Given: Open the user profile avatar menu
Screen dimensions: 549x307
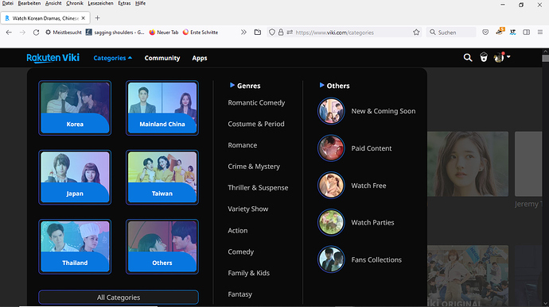Looking at the screenshot, I should [501, 57].
